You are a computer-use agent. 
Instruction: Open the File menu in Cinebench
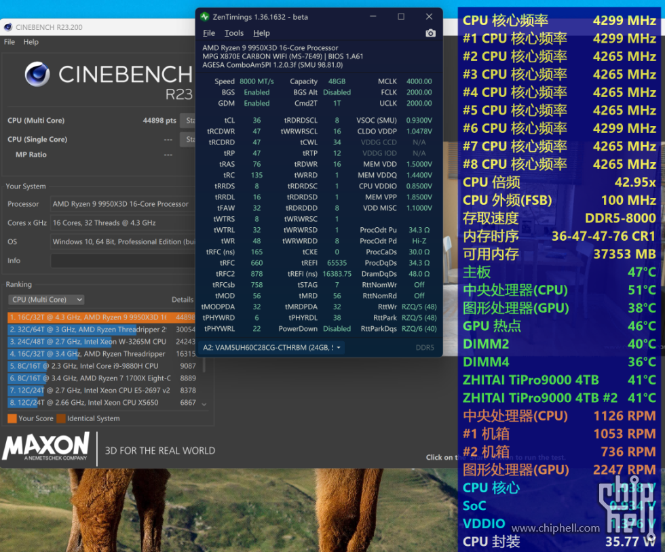pyautogui.click(x=9, y=42)
